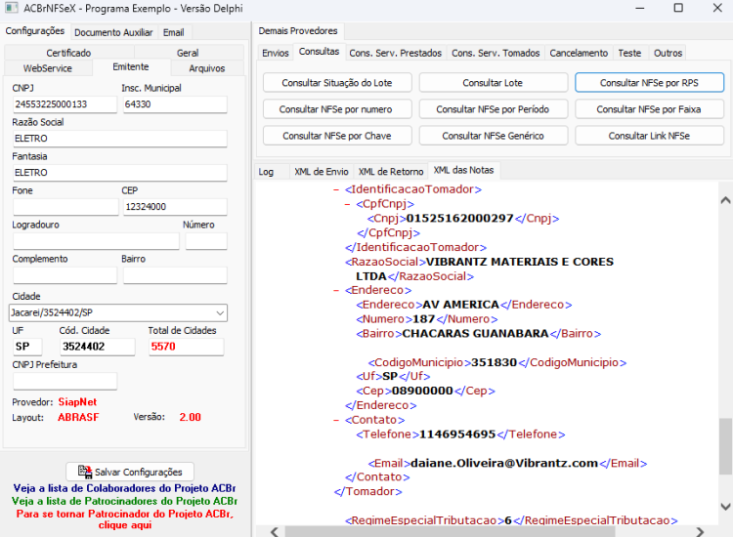This screenshot has height=537, width=733.
Task: Click the become Patrocinador link
Action: tap(125, 519)
